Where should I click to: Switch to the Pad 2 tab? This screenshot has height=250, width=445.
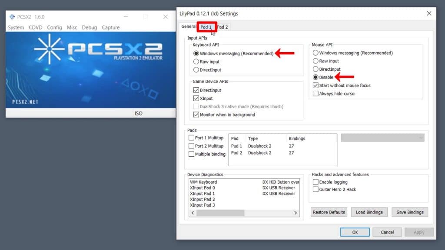point(223,27)
